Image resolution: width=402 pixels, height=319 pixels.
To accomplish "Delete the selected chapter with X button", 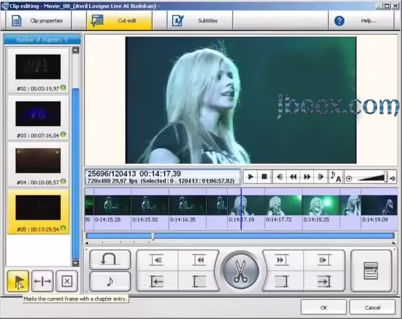I will coord(66,281).
